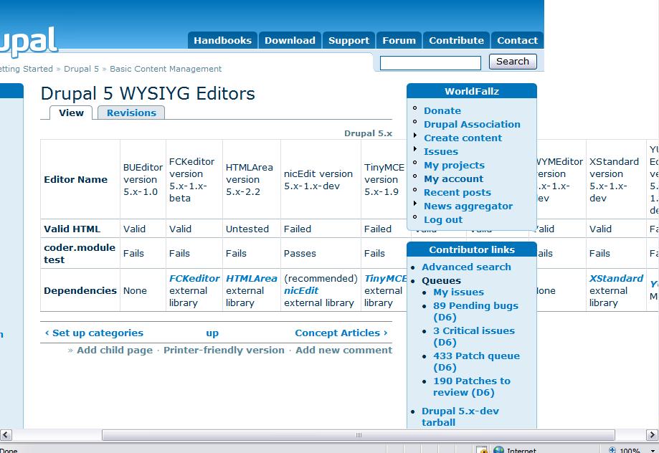Click the 'BUEditor version 5.x-1.0' cell
659x453 pixels.
tap(143, 179)
